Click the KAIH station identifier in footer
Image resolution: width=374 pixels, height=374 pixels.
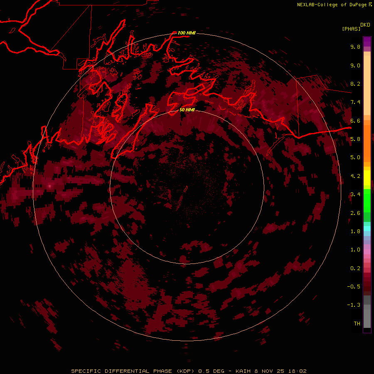[x=243, y=371]
